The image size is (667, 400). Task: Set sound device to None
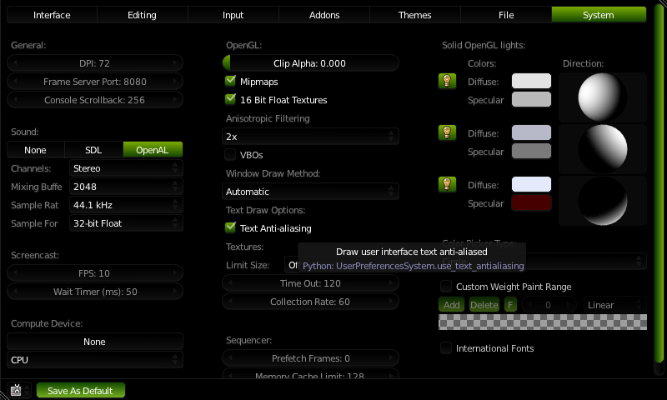35,150
